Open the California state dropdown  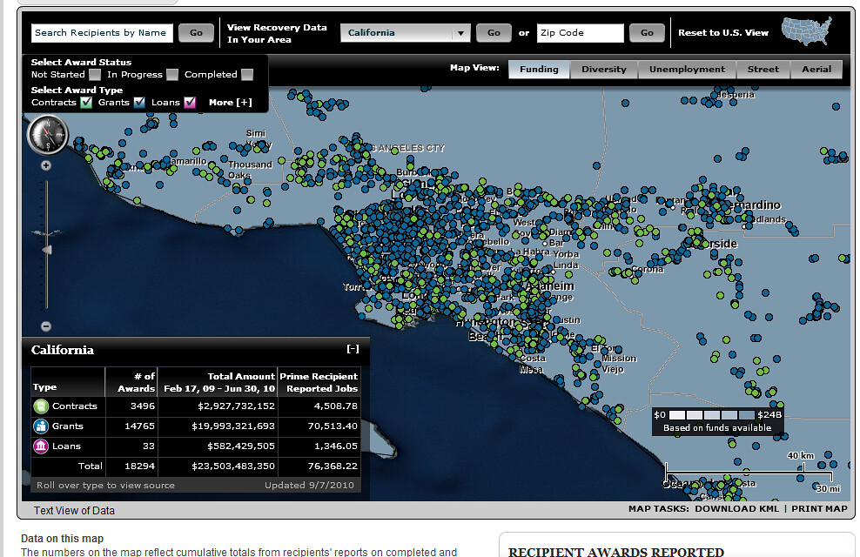pyautogui.click(x=460, y=33)
